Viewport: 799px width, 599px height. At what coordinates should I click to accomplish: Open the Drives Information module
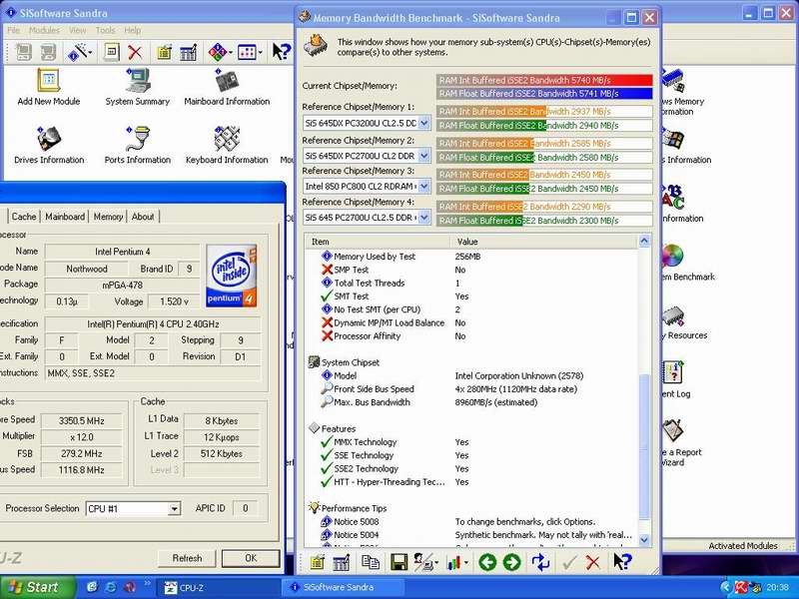pyautogui.click(x=49, y=146)
